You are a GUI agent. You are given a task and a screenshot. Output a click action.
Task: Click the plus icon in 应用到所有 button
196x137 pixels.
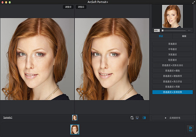coord(165,118)
